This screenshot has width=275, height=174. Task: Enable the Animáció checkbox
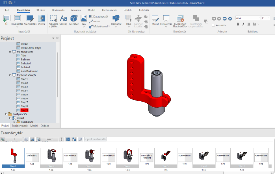coord(213,25)
